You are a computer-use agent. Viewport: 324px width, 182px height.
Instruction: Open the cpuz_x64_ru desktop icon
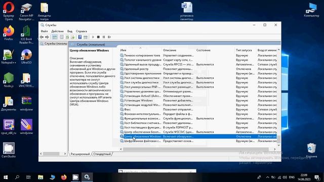[9, 126]
